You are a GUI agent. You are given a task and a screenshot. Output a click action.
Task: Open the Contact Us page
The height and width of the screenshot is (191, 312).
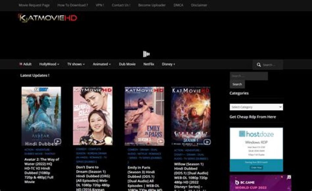(x=121, y=5)
